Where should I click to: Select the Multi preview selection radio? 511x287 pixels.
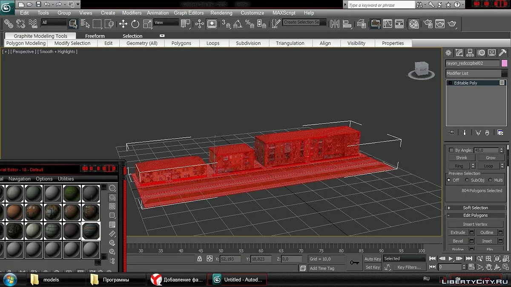pyautogui.click(x=490, y=180)
